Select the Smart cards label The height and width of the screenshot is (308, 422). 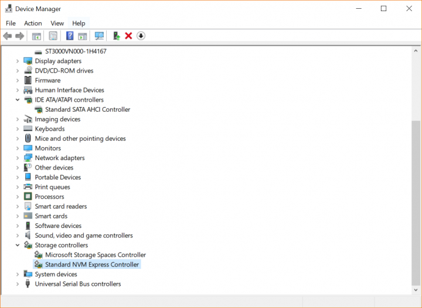pyautogui.click(x=51, y=216)
